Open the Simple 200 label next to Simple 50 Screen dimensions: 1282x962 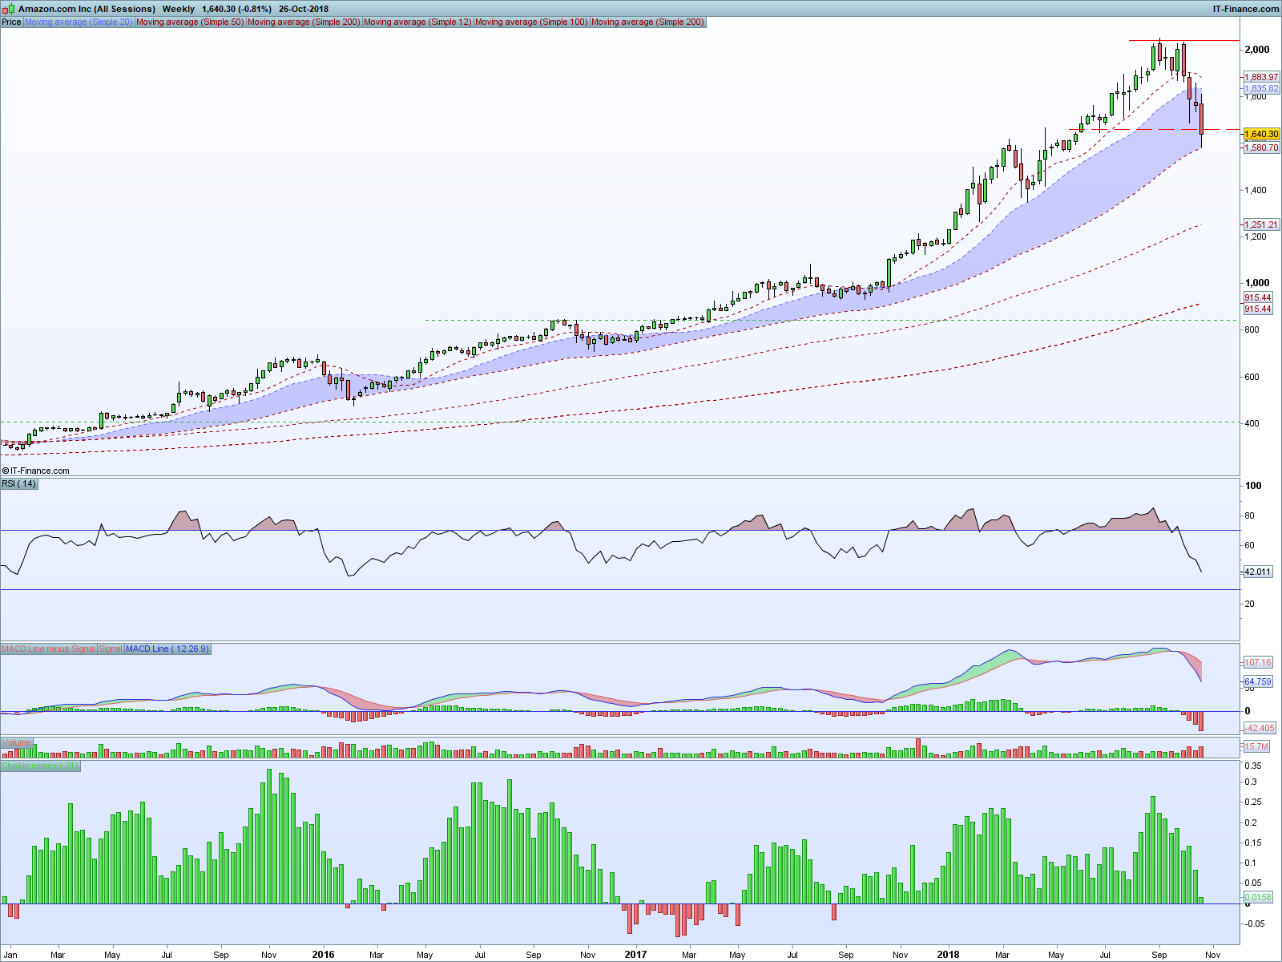[304, 22]
